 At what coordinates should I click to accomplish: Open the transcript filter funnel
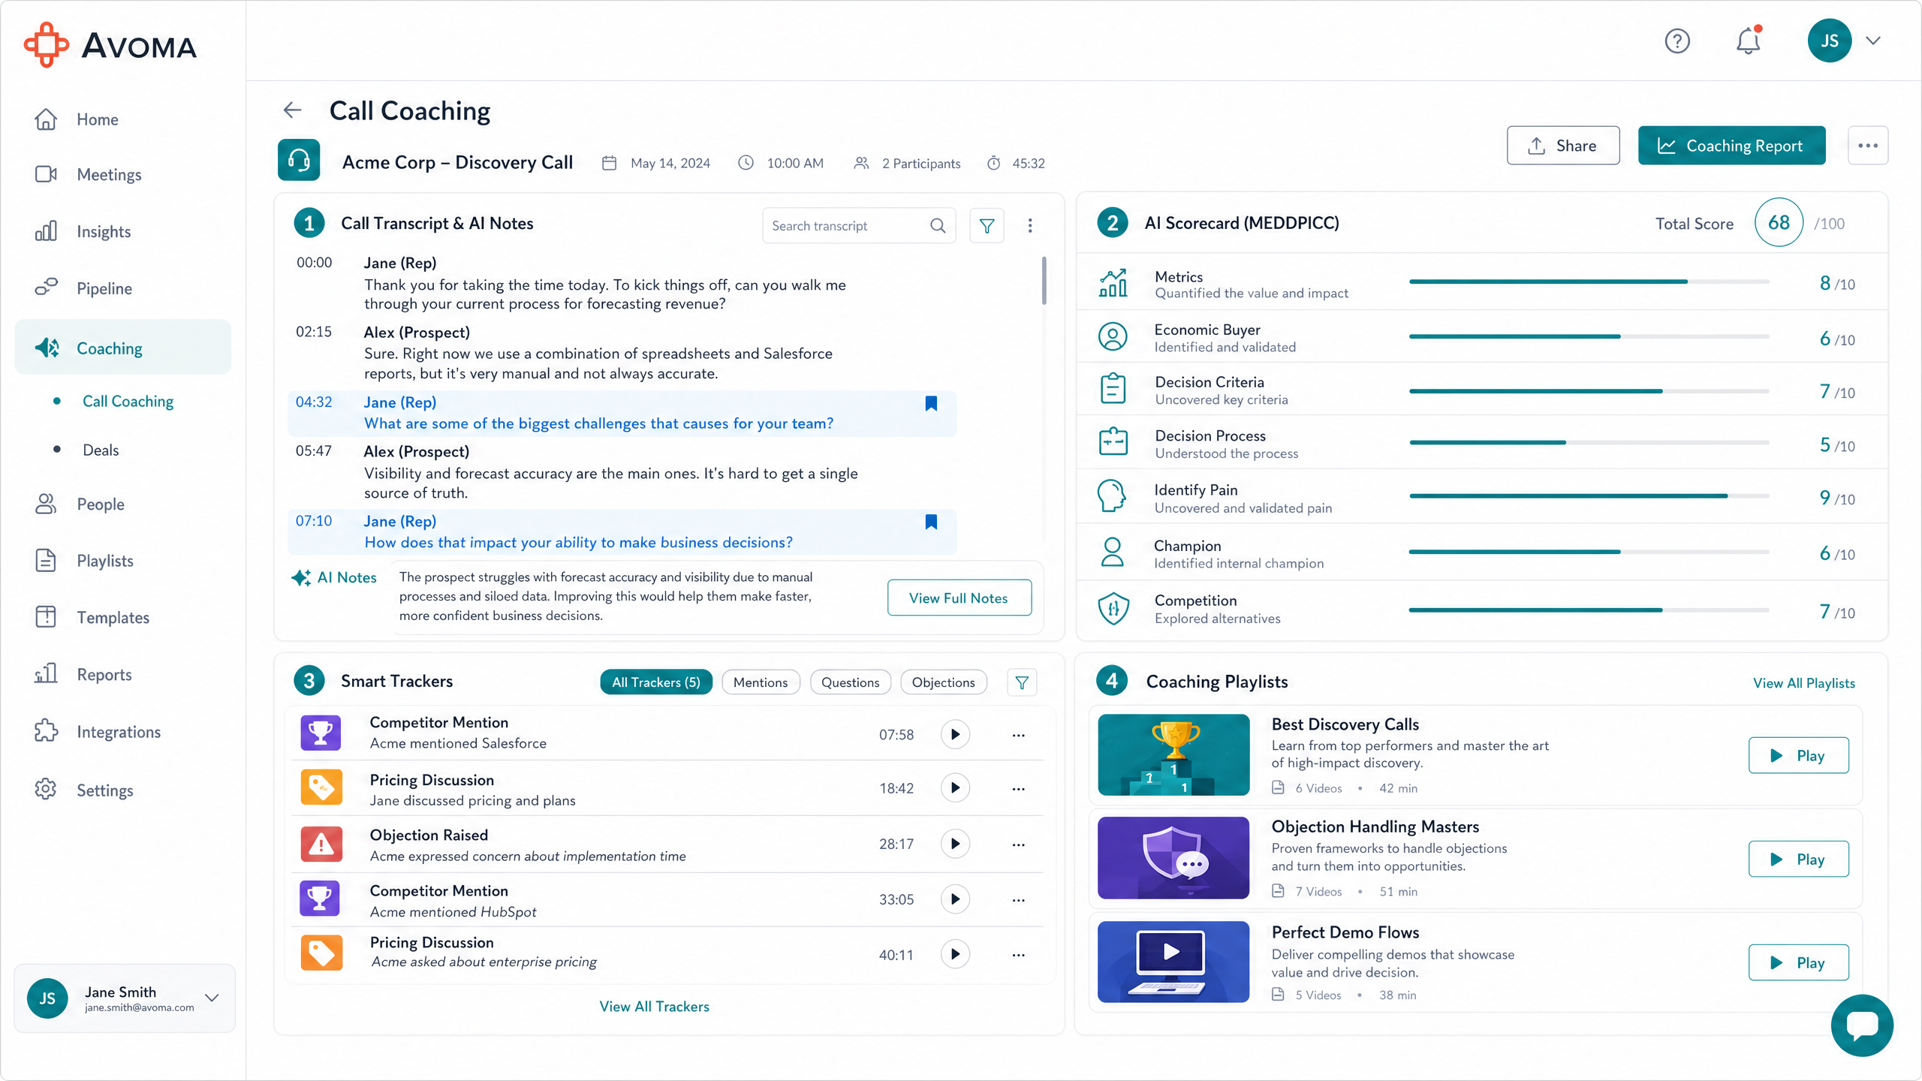(987, 225)
